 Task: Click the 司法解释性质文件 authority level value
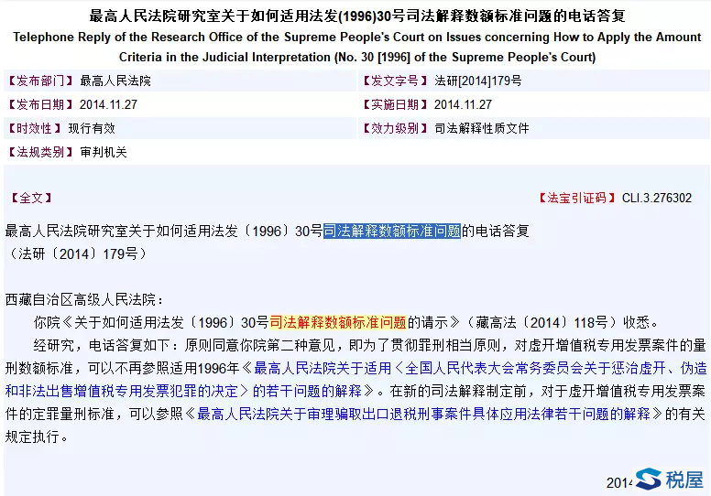coord(481,128)
